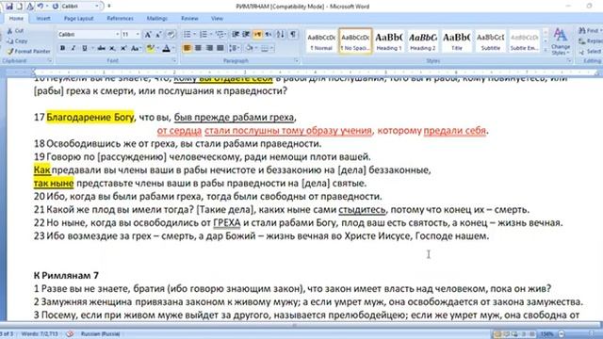The width and height of the screenshot is (603, 339).
Task: Open the Change Case menu
Action: coord(136,48)
